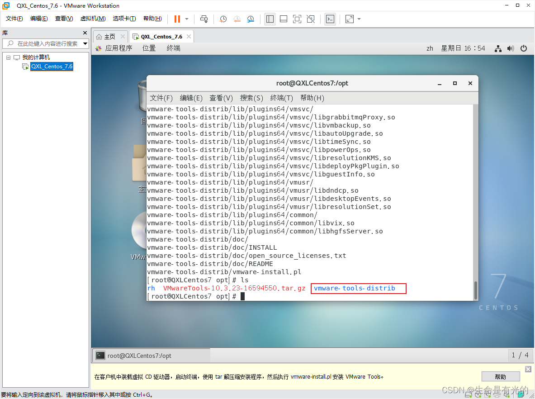Close the 主页 tab
535x399 pixels.
tap(123, 37)
